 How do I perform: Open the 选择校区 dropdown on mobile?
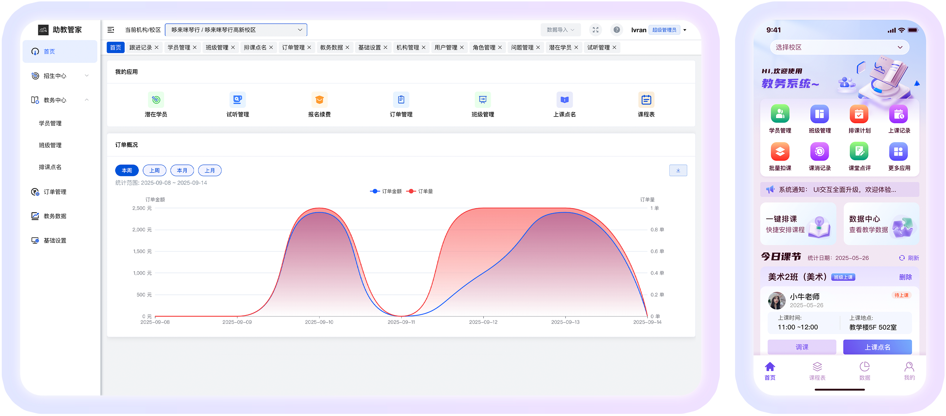click(x=839, y=47)
